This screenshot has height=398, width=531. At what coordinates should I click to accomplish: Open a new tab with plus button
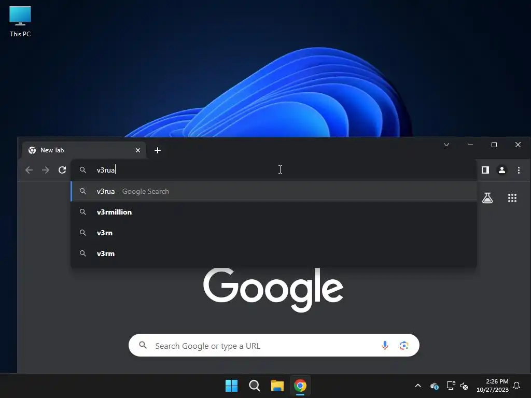(158, 150)
